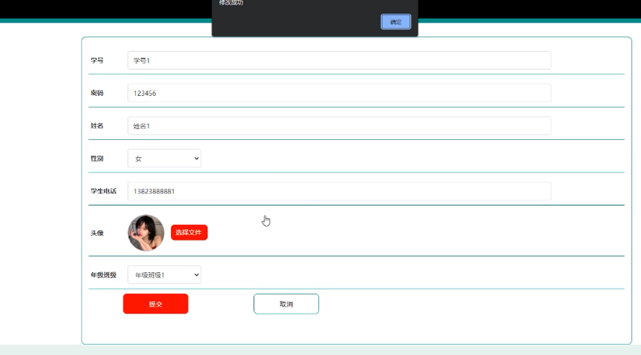Click the 密码 field containing 123456
641x355 pixels.
click(x=339, y=93)
